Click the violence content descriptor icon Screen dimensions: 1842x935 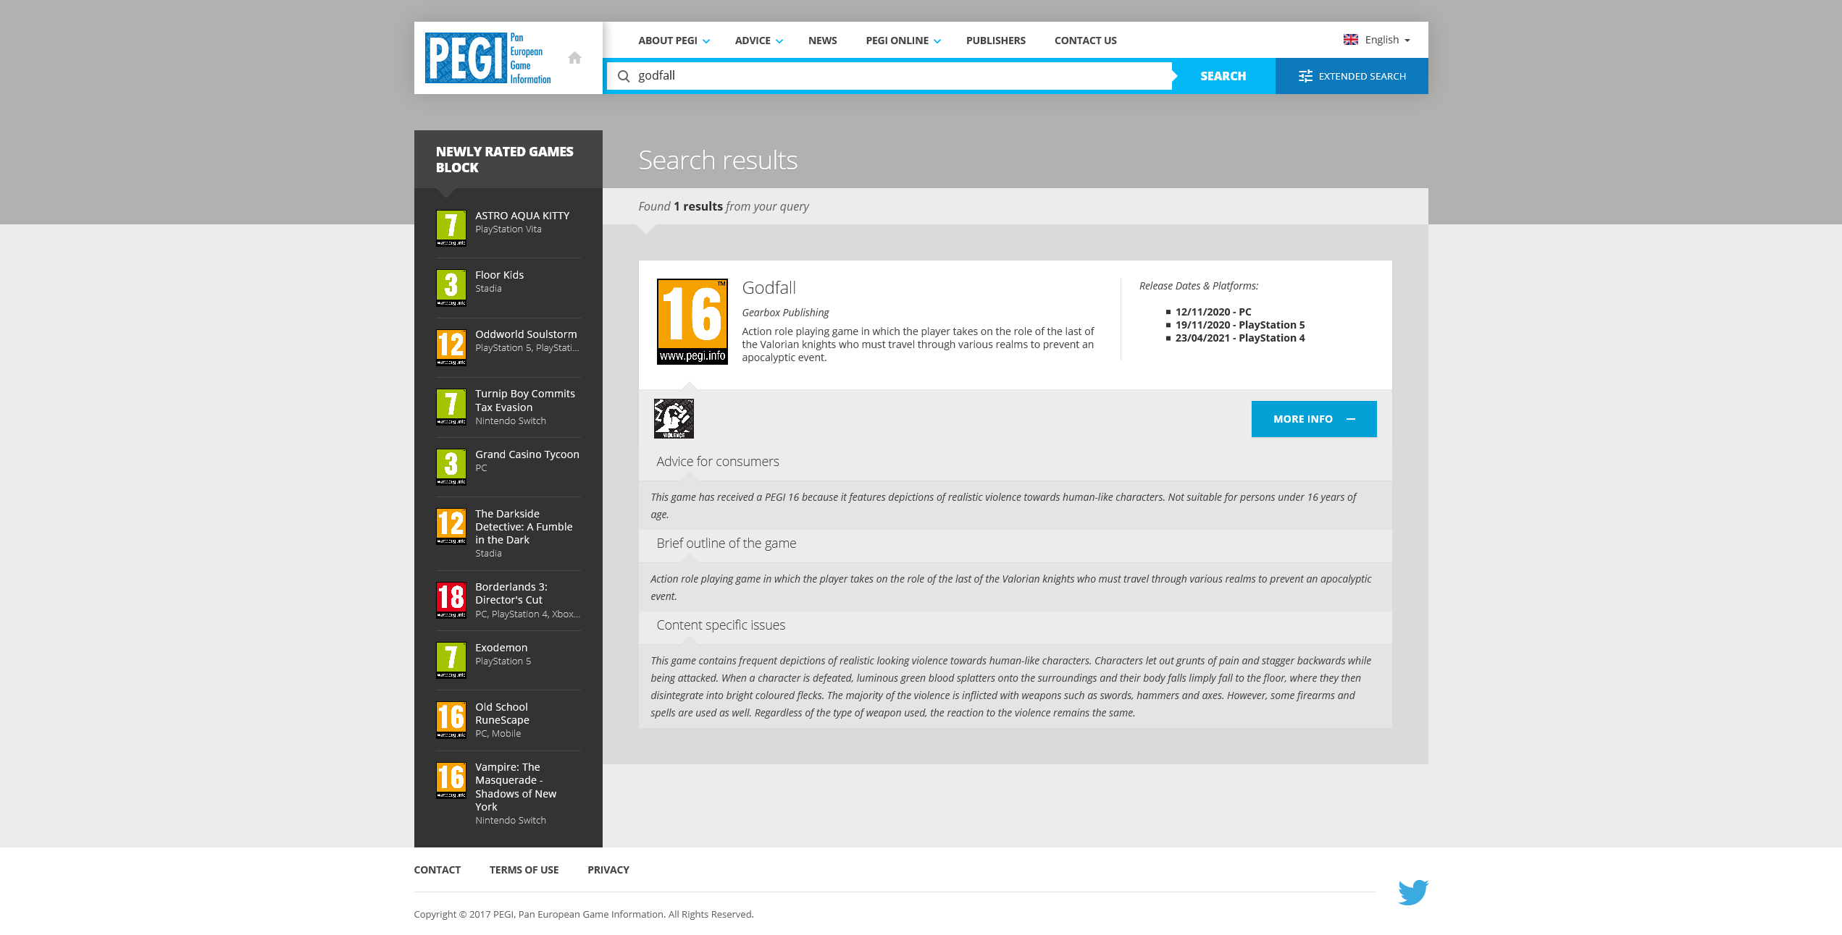[674, 418]
